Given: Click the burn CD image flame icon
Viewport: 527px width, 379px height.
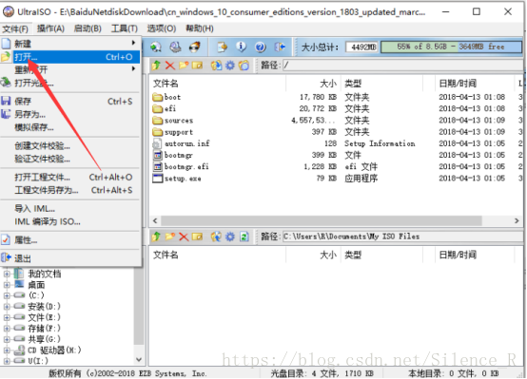Looking at the screenshot, I should point(195,47).
